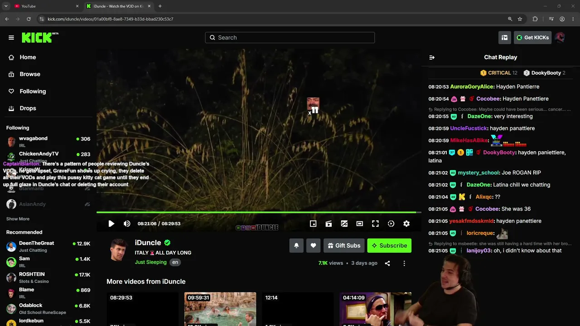This screenshot has height=326, width=580.
Task: Open the browser zoom magnifier icon
Action: pyautogui.click(x=510, y=19)
